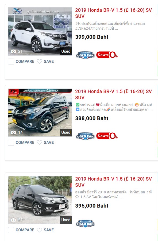The image size is (158, 241).
Task: Click camera photo-count icon on white BR-V image
Action: (14, 51)
